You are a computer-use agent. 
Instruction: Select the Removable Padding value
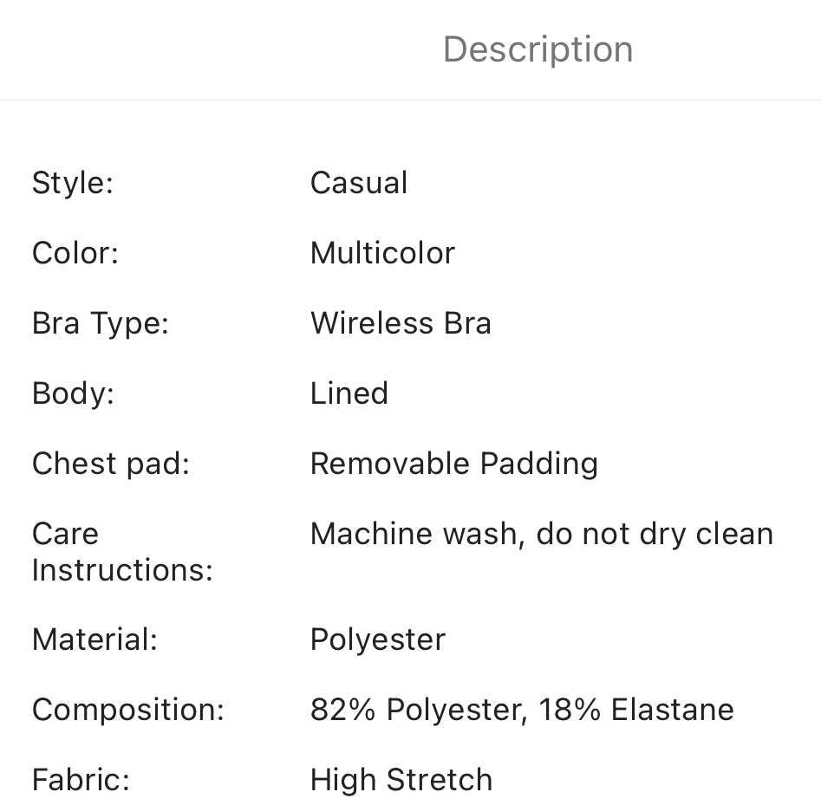pos(454,464)
